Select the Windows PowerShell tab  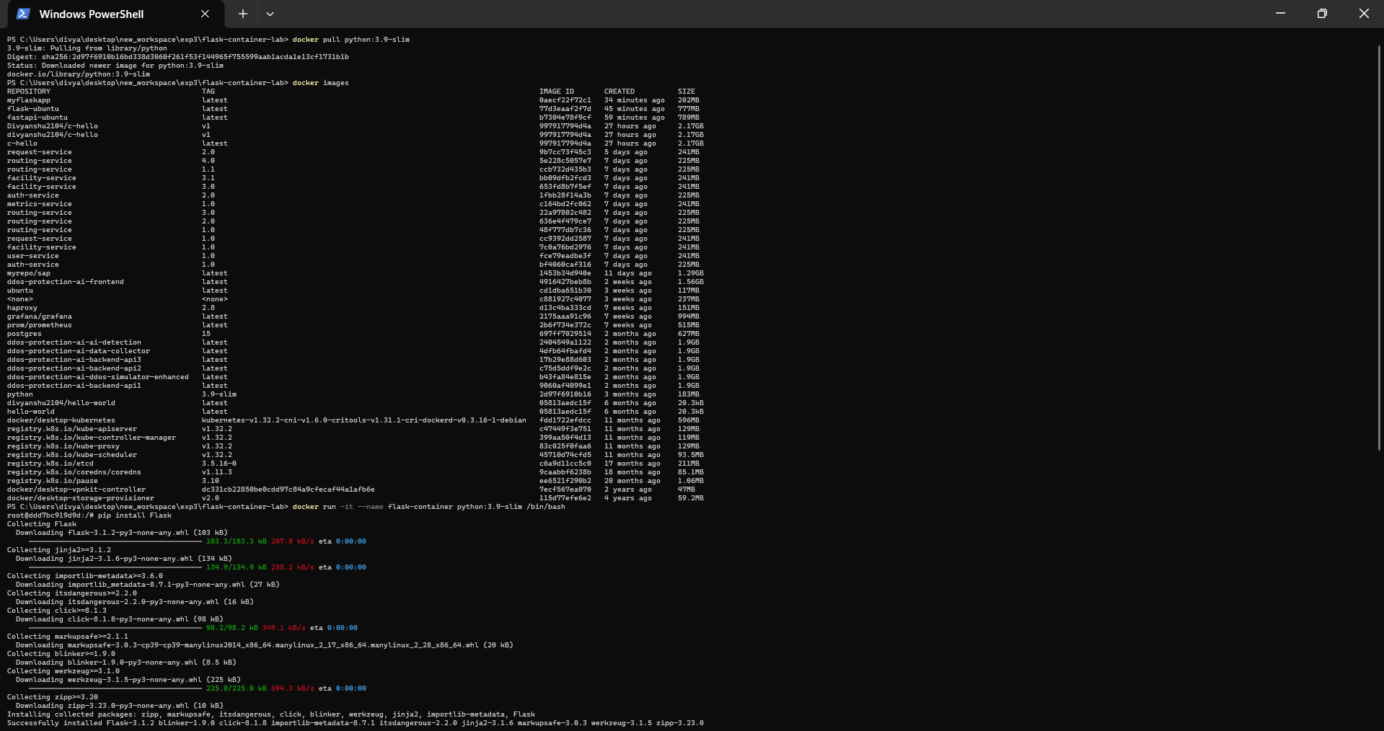pos(91,14)
